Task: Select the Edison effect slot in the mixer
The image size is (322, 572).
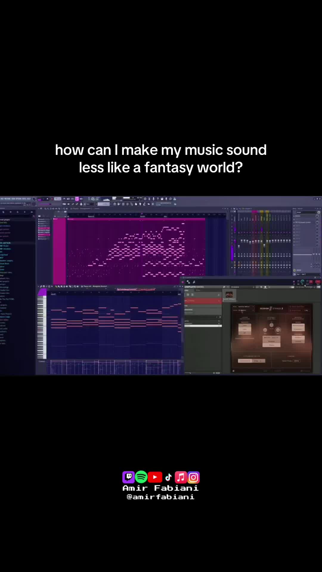Action: pyautogui.click(x=304, y=216)
